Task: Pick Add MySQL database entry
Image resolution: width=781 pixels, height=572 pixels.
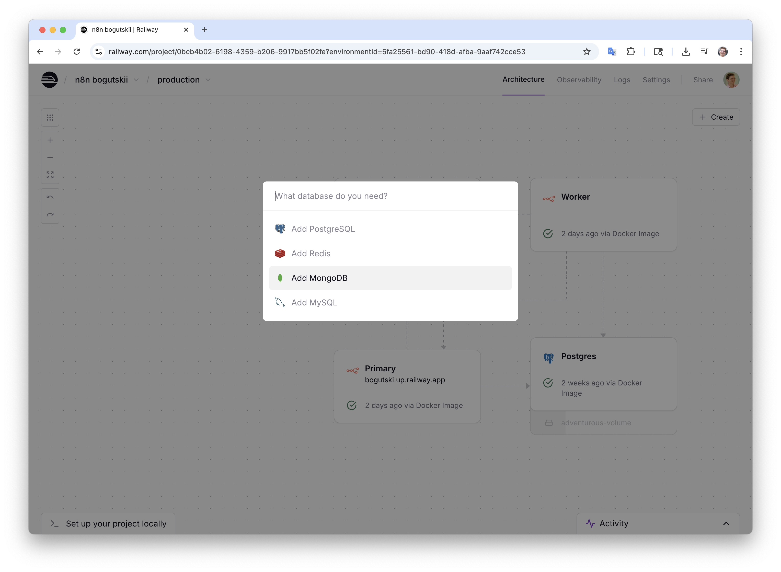Action: 314,303
